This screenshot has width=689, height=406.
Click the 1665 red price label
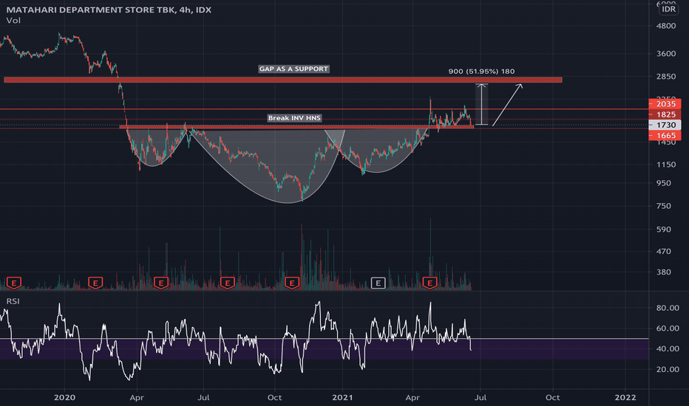[x=665, y=136]
